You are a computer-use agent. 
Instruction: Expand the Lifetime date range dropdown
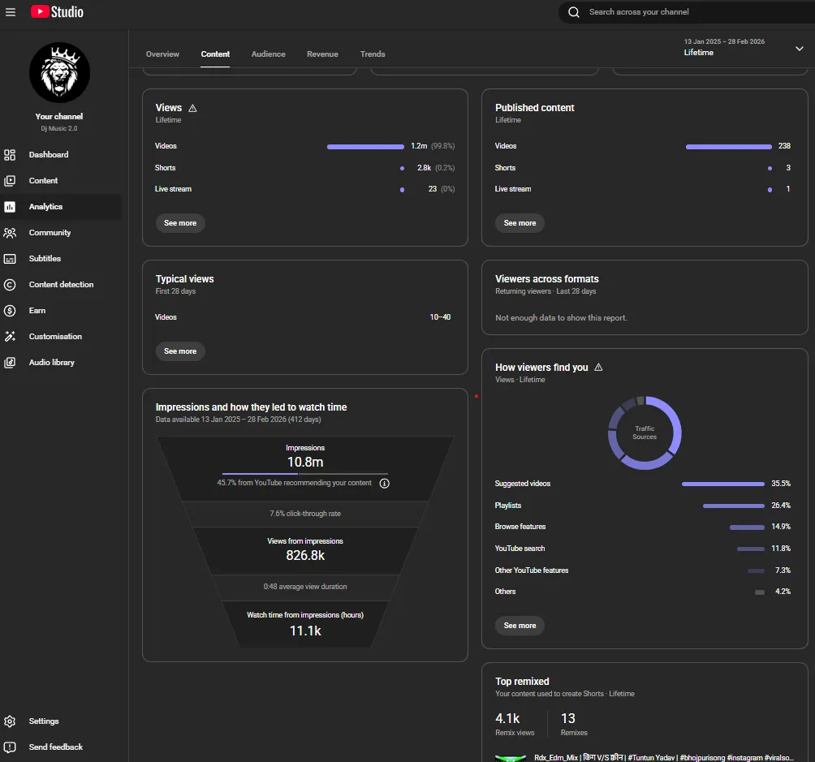(x=800, y=49)
